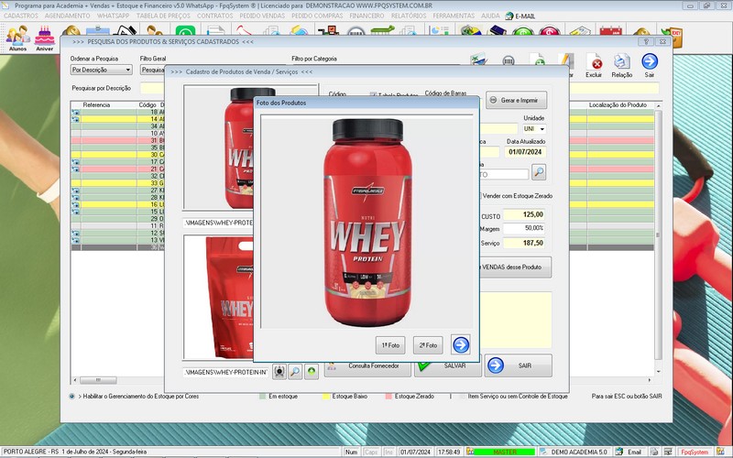The image size is (733, 458).
Task: Toggle the Tabela Produtos checkbox
Action: tap(373, 95)
